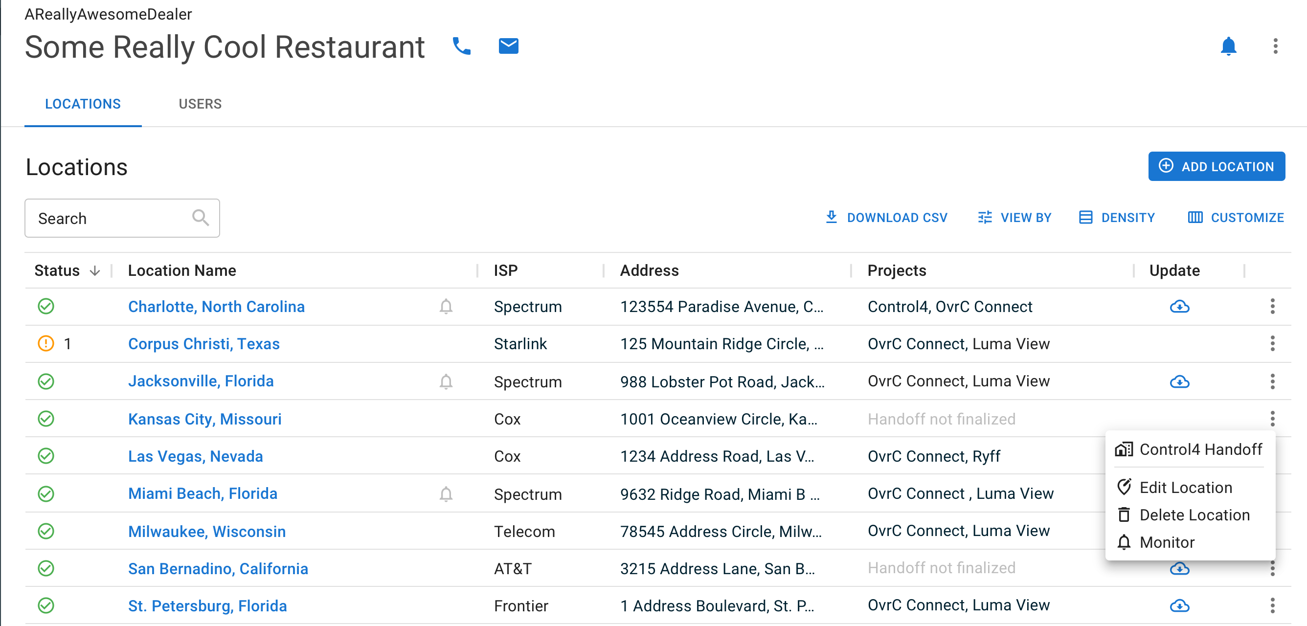This screenshot has height=626, width=1307.
Task: Open row menu for Corpus Christi, Texas
Action: click(x=1272, y=343)
